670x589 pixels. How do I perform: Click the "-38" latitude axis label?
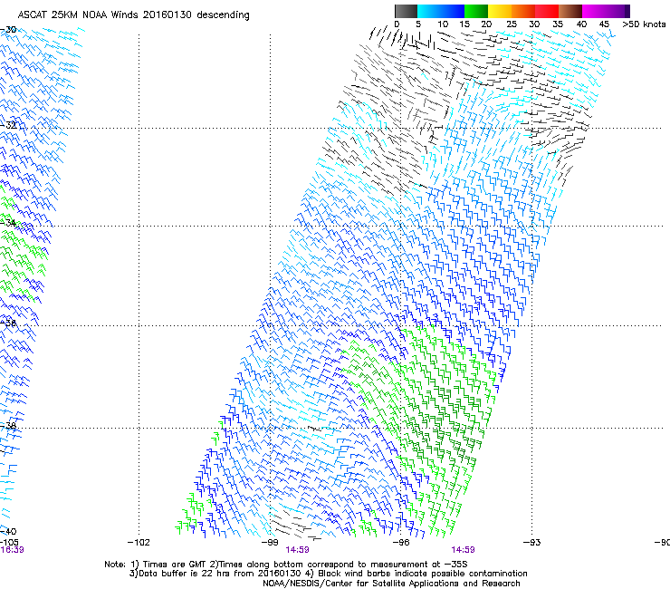click(8, 426)
